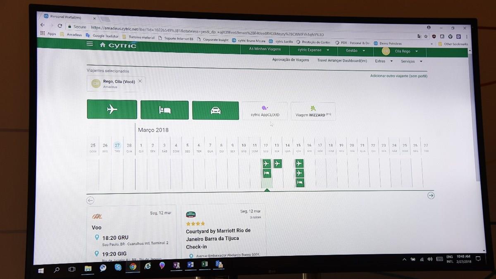
Task: Remove traveler Rego, Cila with X
Action: [140, 81]
